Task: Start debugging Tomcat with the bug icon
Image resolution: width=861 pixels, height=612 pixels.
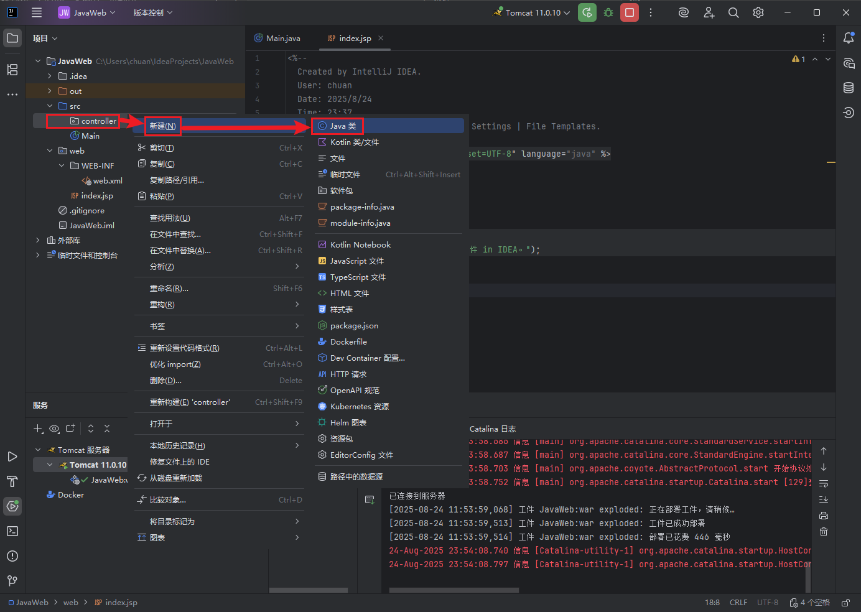Action: click(x=608, y=12)
